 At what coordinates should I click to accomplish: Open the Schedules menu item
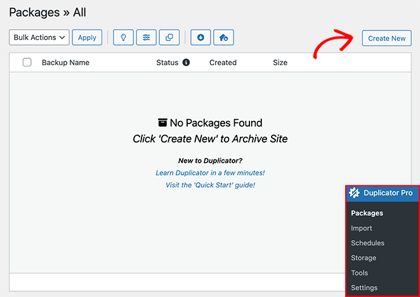point(367,243)
